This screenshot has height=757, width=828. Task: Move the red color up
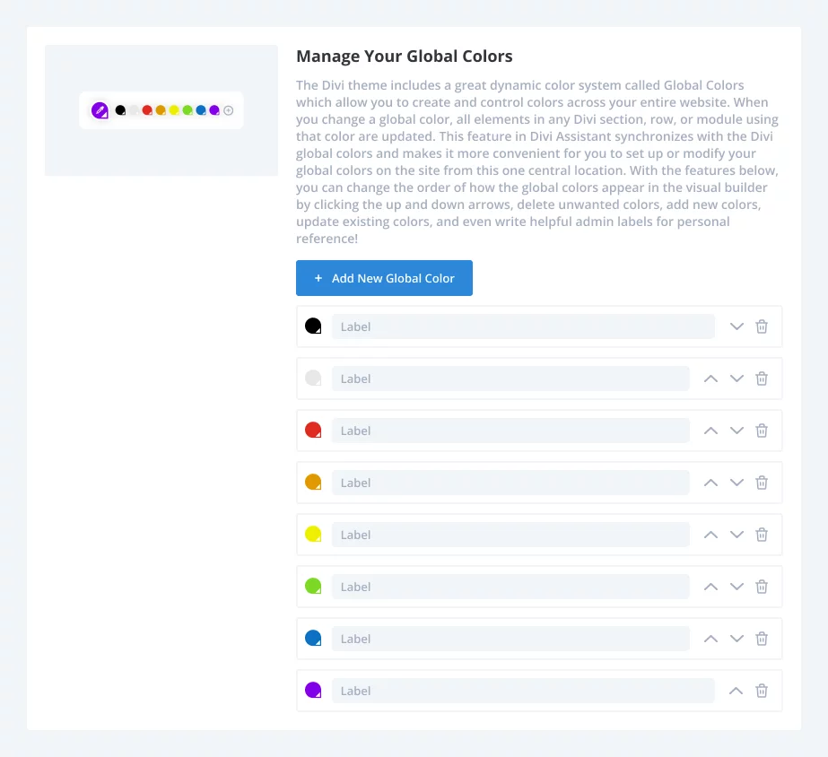pos(710,431)
